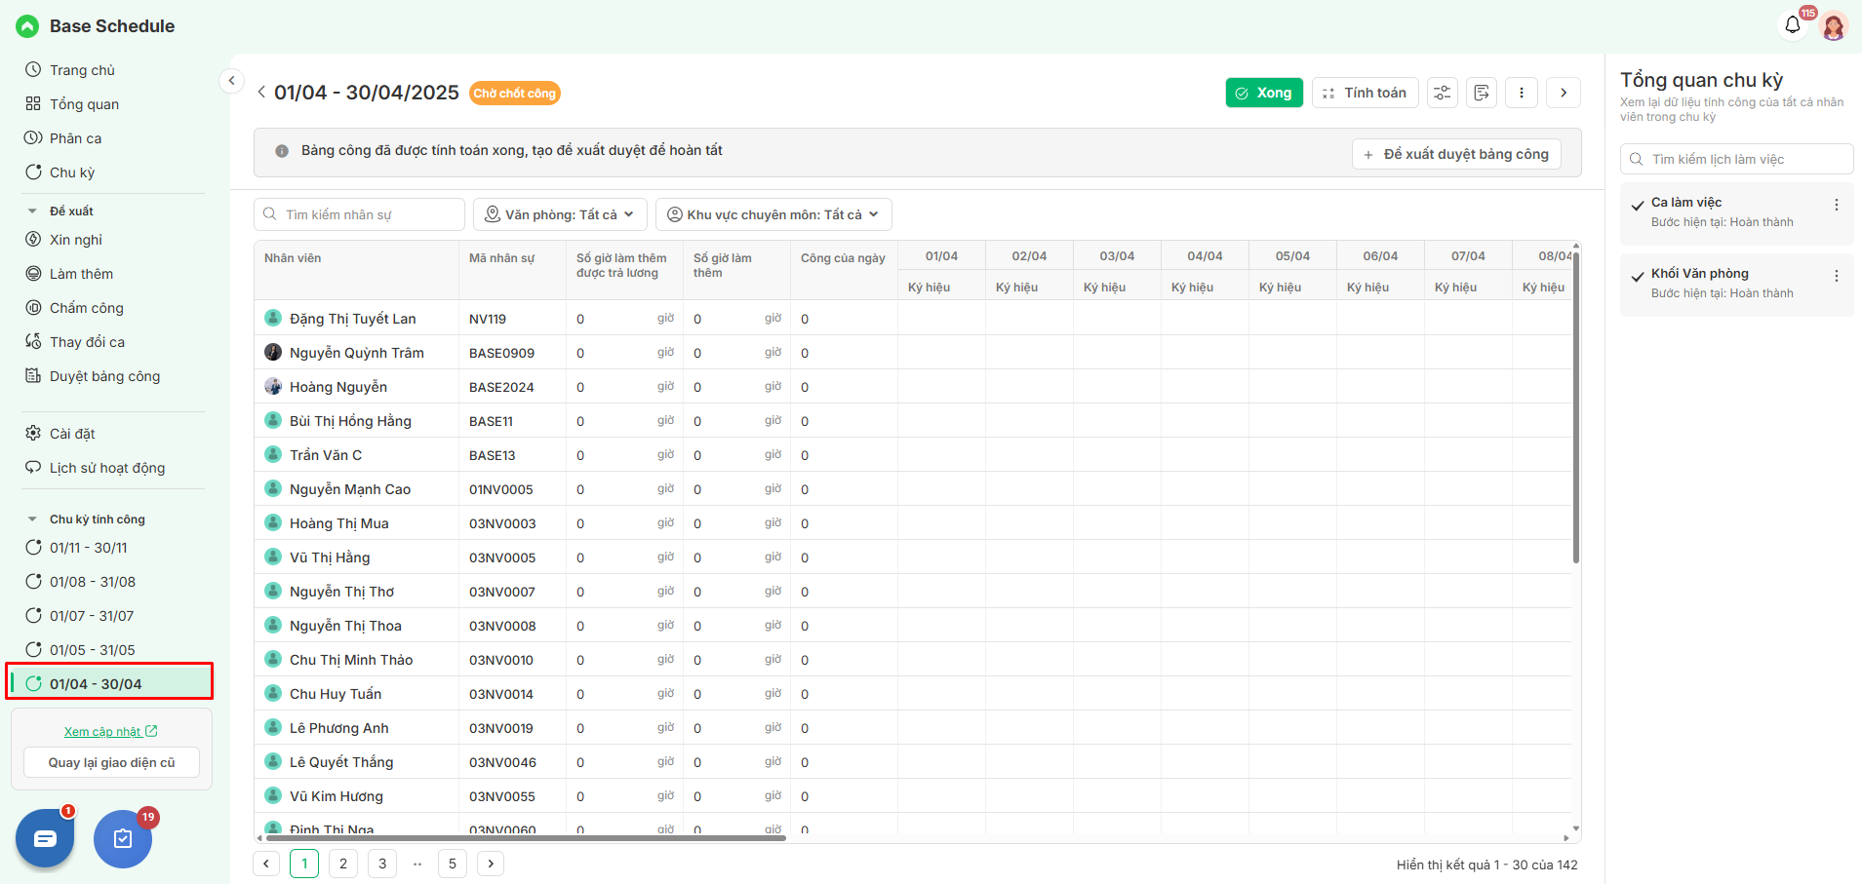
Task: Click the export timesheet icon
Action: pos(1482,93)
